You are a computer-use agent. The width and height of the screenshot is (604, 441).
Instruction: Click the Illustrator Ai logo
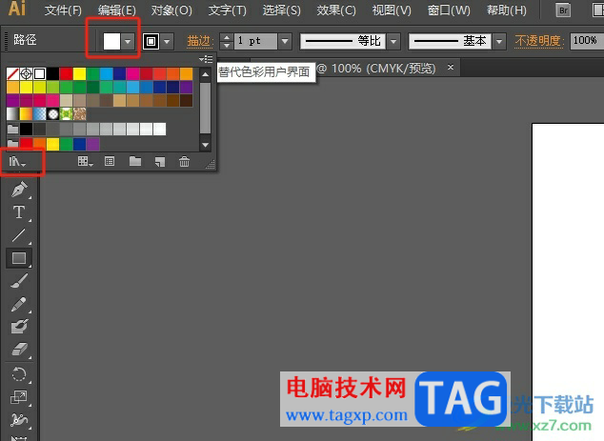click(x=17, y=9)
